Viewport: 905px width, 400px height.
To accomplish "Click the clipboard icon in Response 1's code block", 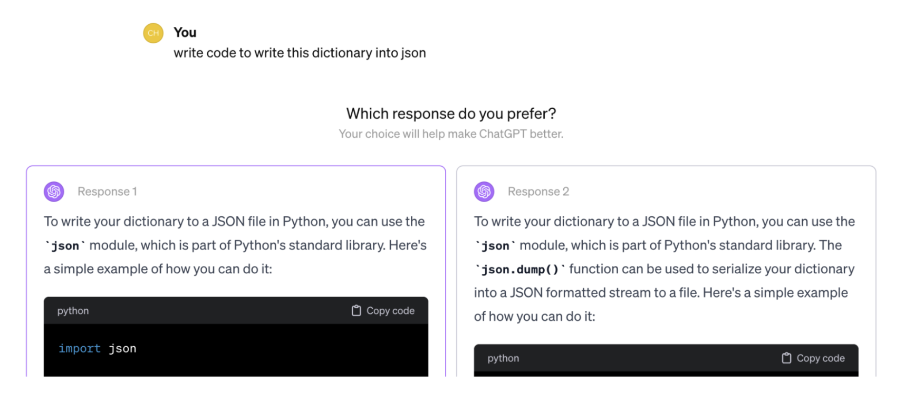I will coord(357,311).
